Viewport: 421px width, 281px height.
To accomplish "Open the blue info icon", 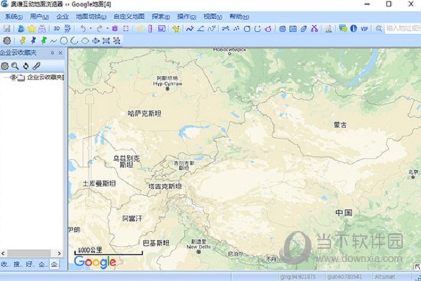I will pos(353,29).
